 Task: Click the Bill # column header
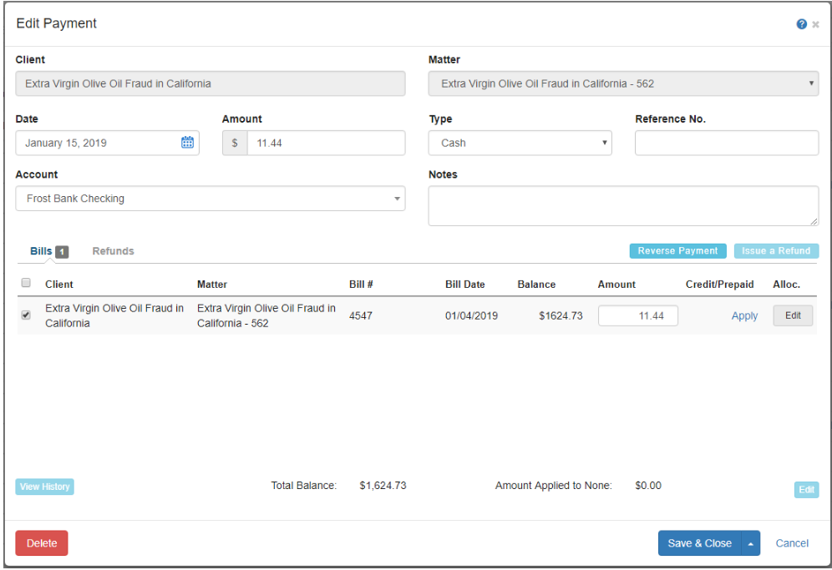(x=361, y=285)
